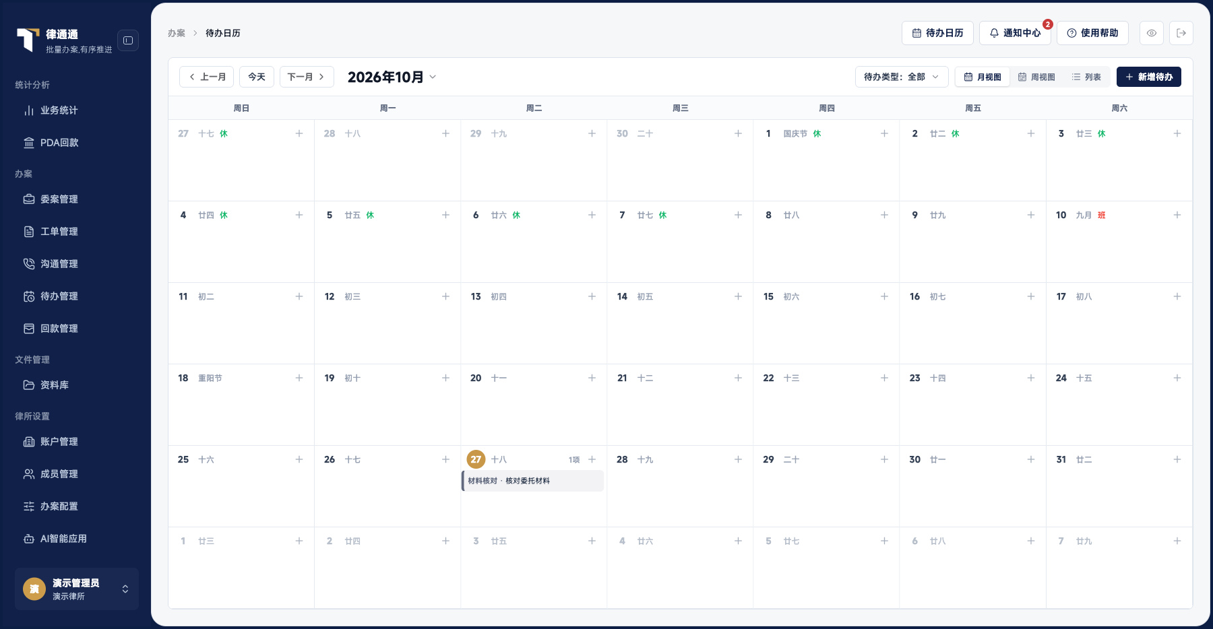Open the 材料核对 · 核对委托材料 event
Screen dimensions: 1213x629
(x=532, y=481)
